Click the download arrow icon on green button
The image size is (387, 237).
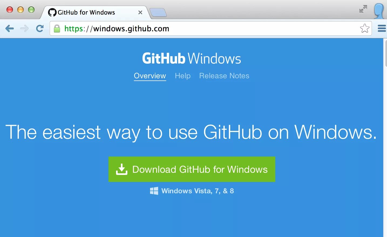pyautogui.click(x=122, y=169)
